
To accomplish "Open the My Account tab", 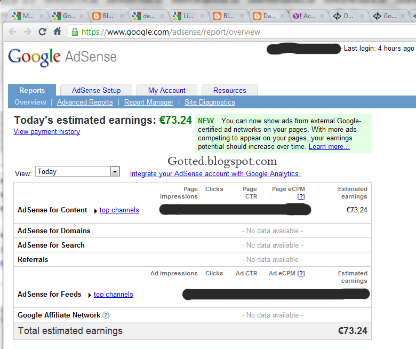I will click(x=166, y=90).
